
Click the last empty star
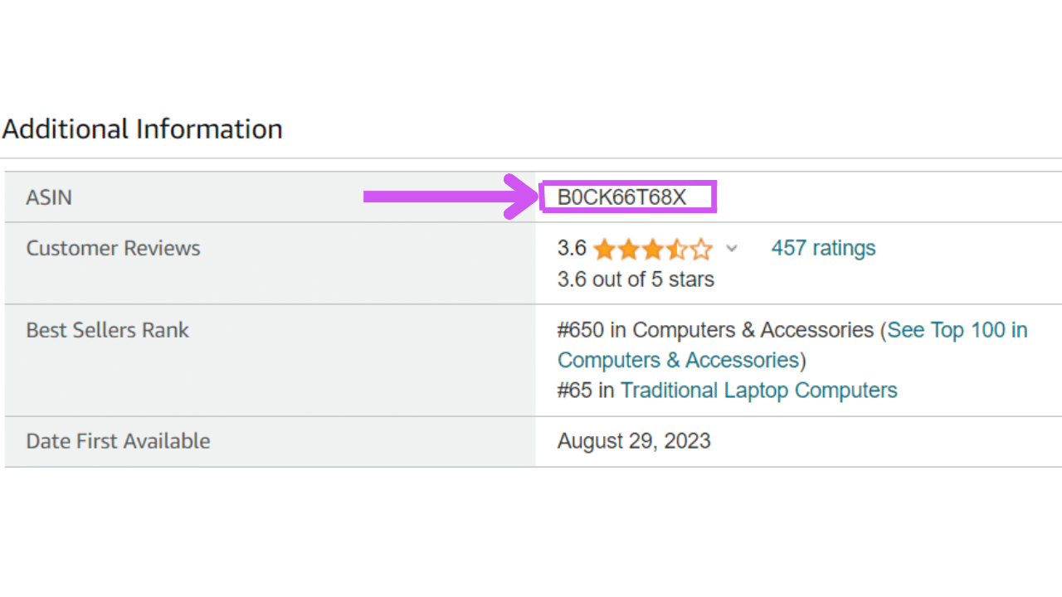(x=702, y=249)
